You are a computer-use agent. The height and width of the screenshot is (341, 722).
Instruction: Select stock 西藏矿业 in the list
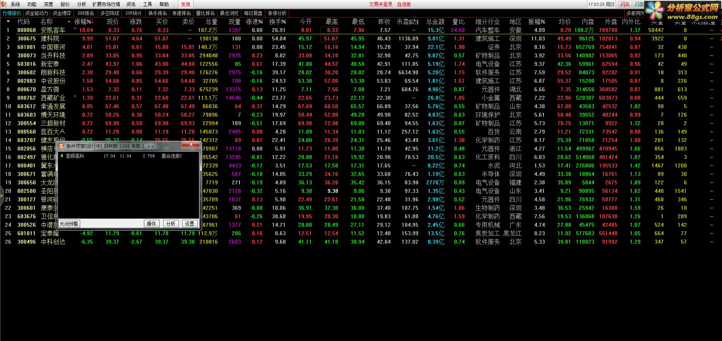pos(53,98)
